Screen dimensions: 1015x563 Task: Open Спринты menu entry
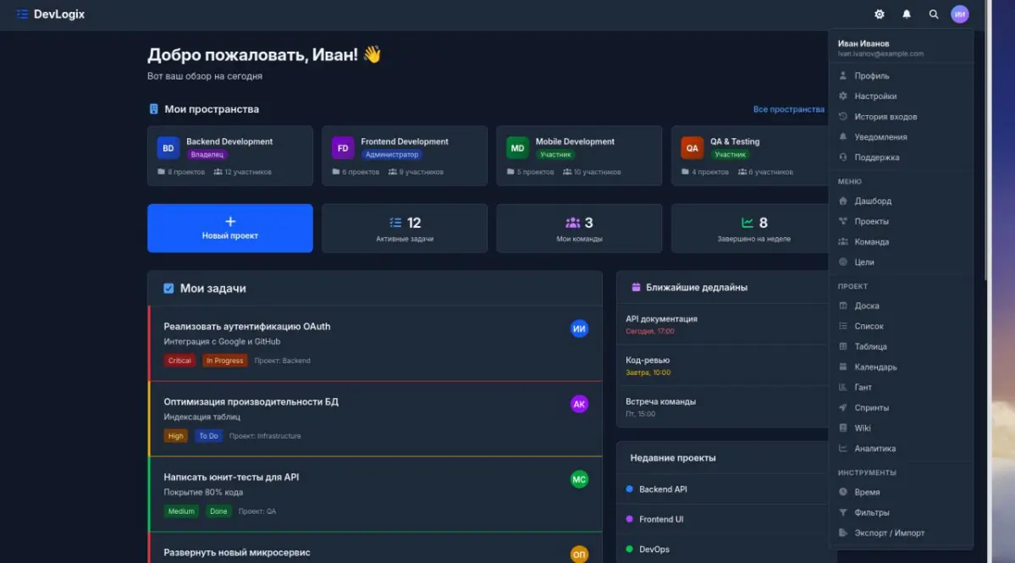click(901, 408)
